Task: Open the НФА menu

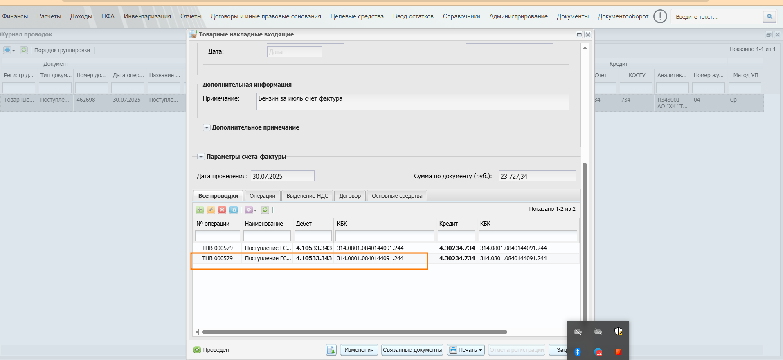Action: click(x=108, y=16)
